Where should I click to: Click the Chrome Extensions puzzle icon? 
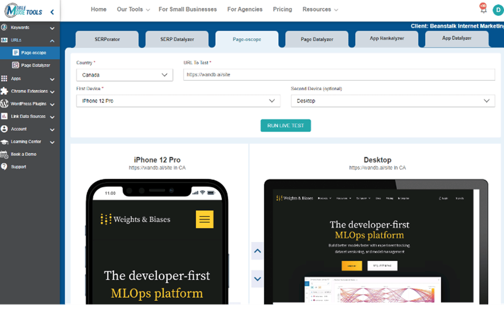tap(5, 91)
